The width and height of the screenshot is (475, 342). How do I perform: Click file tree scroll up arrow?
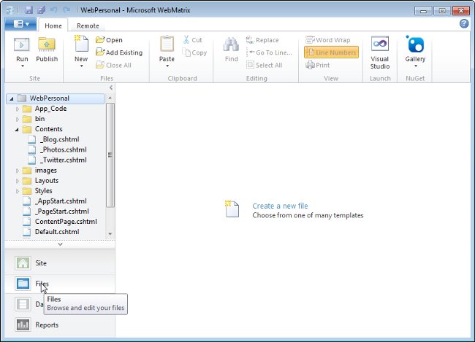(x=110, y=98)
